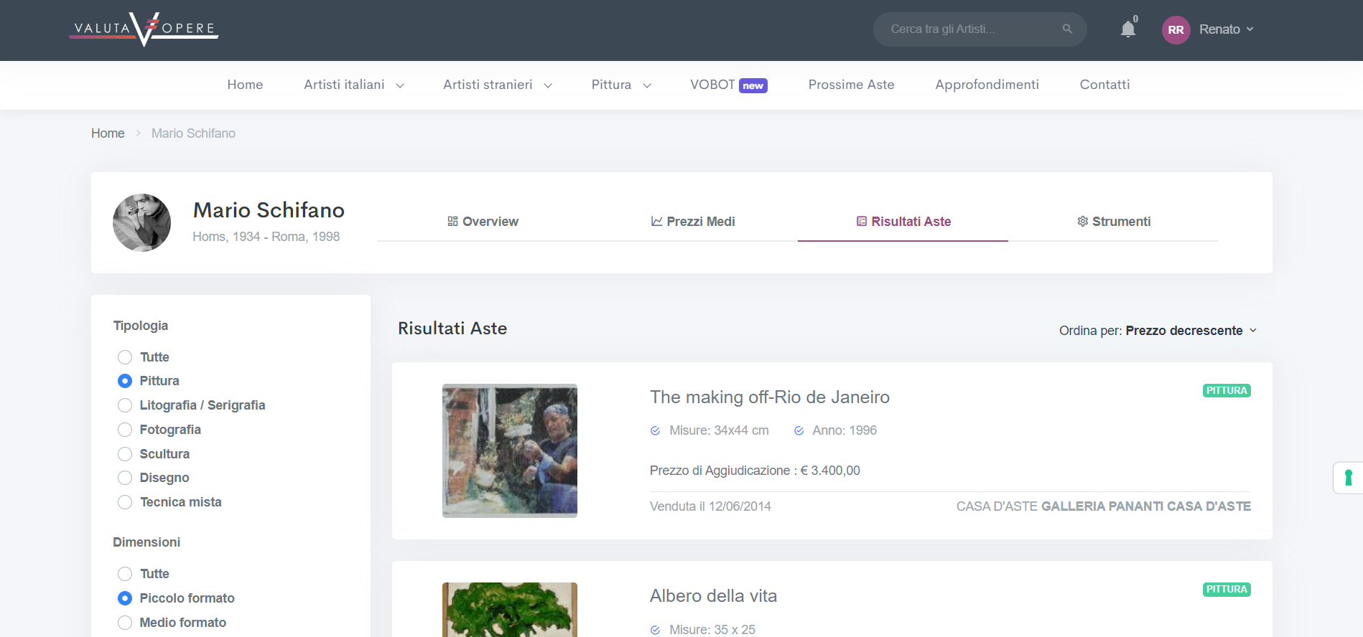
Task: Expand the Pittura navigation menu
Action: [x=621, y=85]
